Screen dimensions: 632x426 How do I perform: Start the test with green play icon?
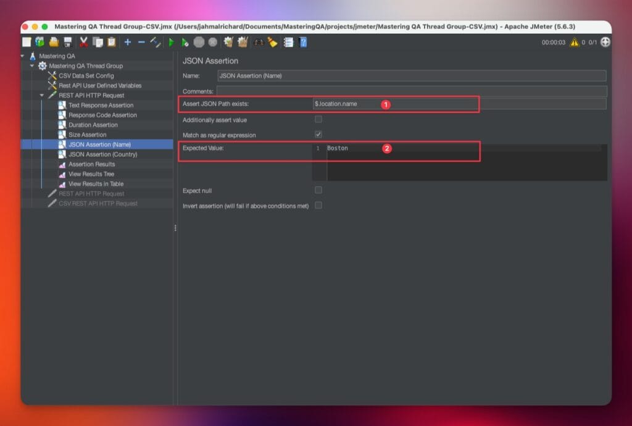[x=172, y=42]
